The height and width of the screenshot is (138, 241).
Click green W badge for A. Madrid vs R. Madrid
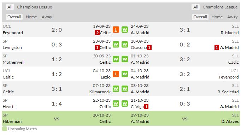[125, 30]
